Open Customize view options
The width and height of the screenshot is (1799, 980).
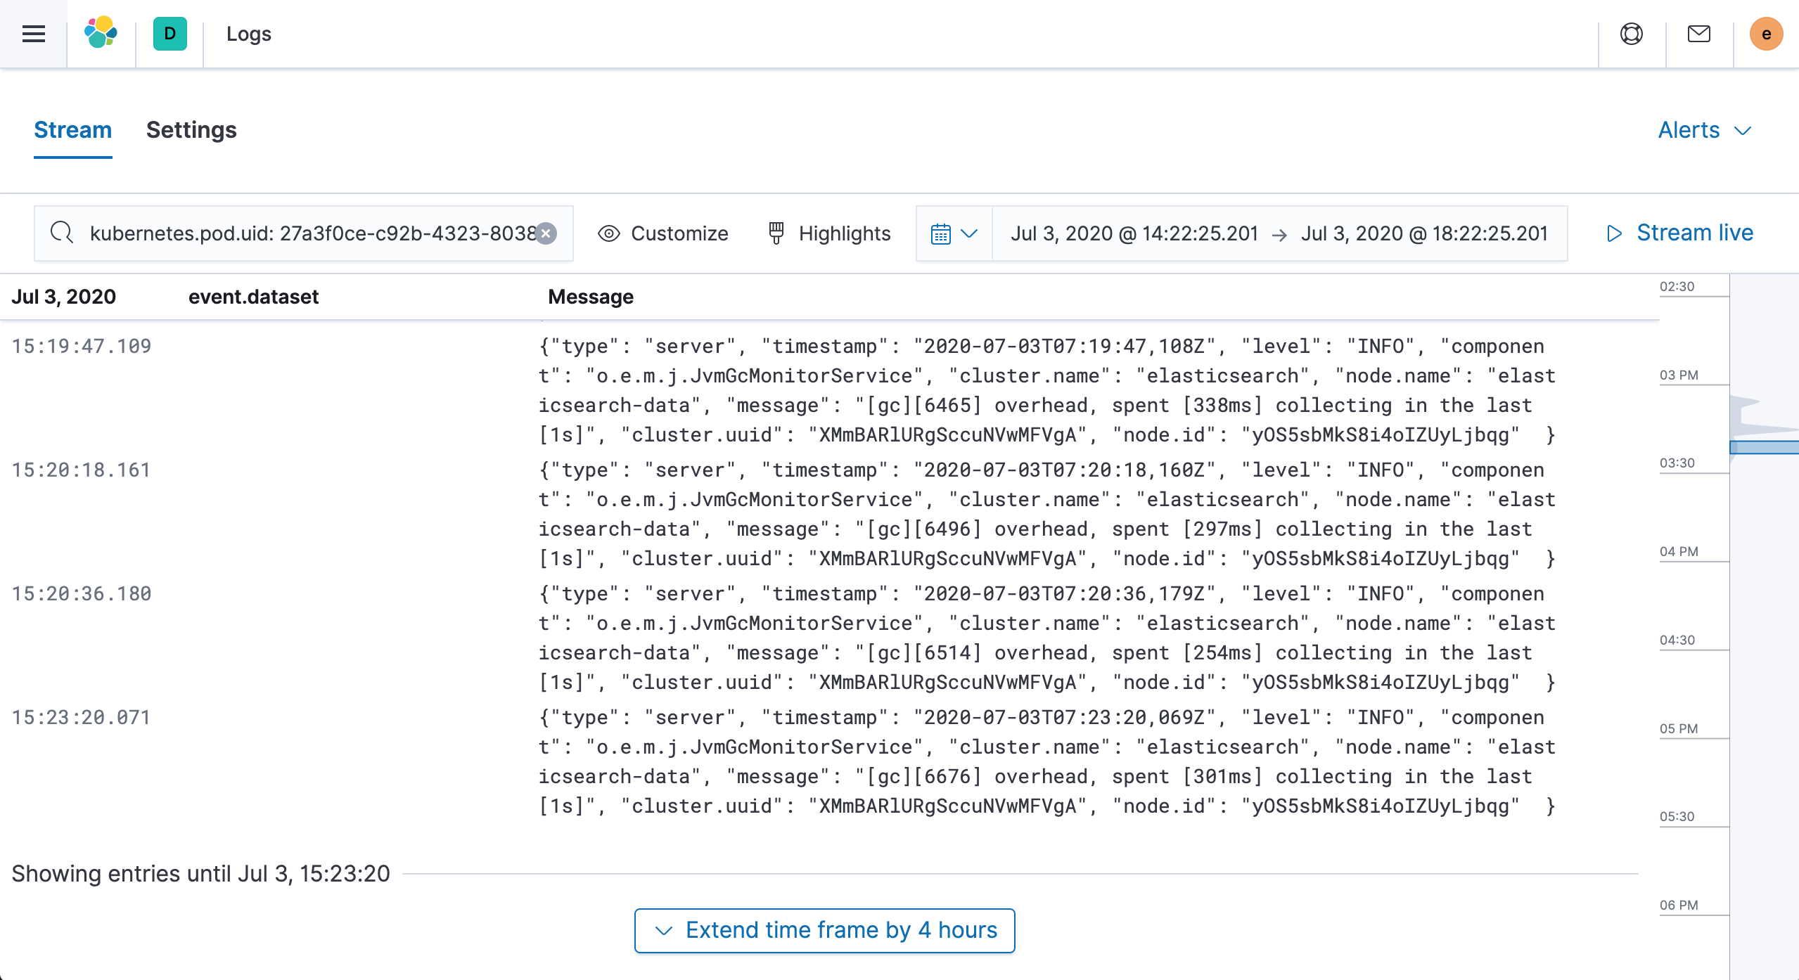[x=662, y=233]
